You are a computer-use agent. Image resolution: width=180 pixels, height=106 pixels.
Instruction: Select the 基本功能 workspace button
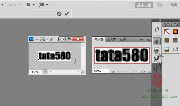(144, 5)
